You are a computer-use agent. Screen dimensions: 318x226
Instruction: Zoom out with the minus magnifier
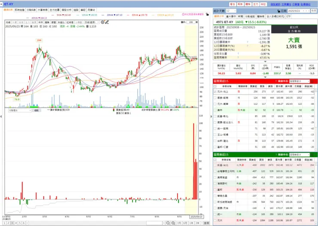pos(168,223)
